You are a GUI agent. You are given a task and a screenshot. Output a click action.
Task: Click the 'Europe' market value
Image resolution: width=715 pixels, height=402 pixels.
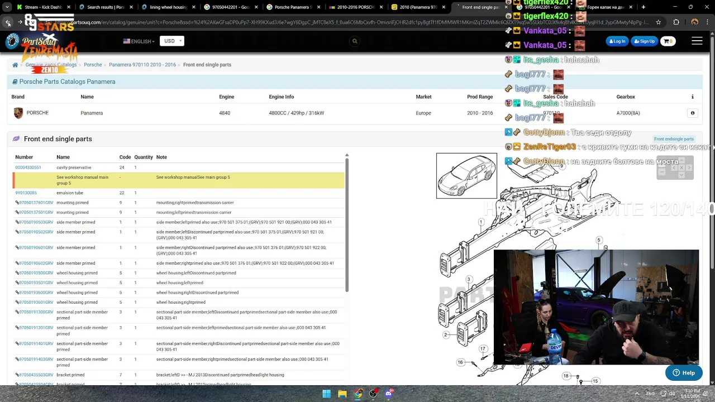[x=423, y=113]
